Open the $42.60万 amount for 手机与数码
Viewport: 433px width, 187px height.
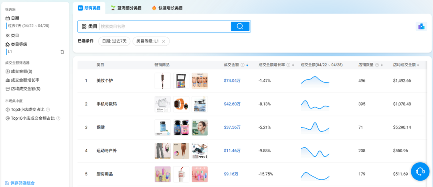[x=232, y=104]
